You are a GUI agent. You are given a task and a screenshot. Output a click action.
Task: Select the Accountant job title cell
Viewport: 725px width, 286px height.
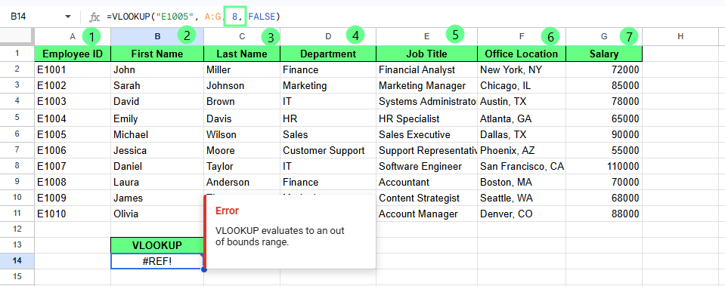coord(427,182)
